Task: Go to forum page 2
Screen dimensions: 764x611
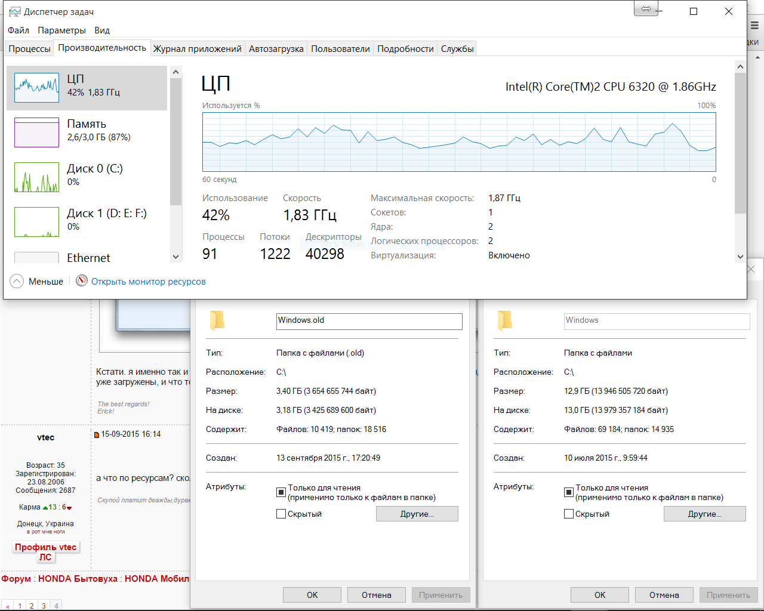Action: coord(32,606)
